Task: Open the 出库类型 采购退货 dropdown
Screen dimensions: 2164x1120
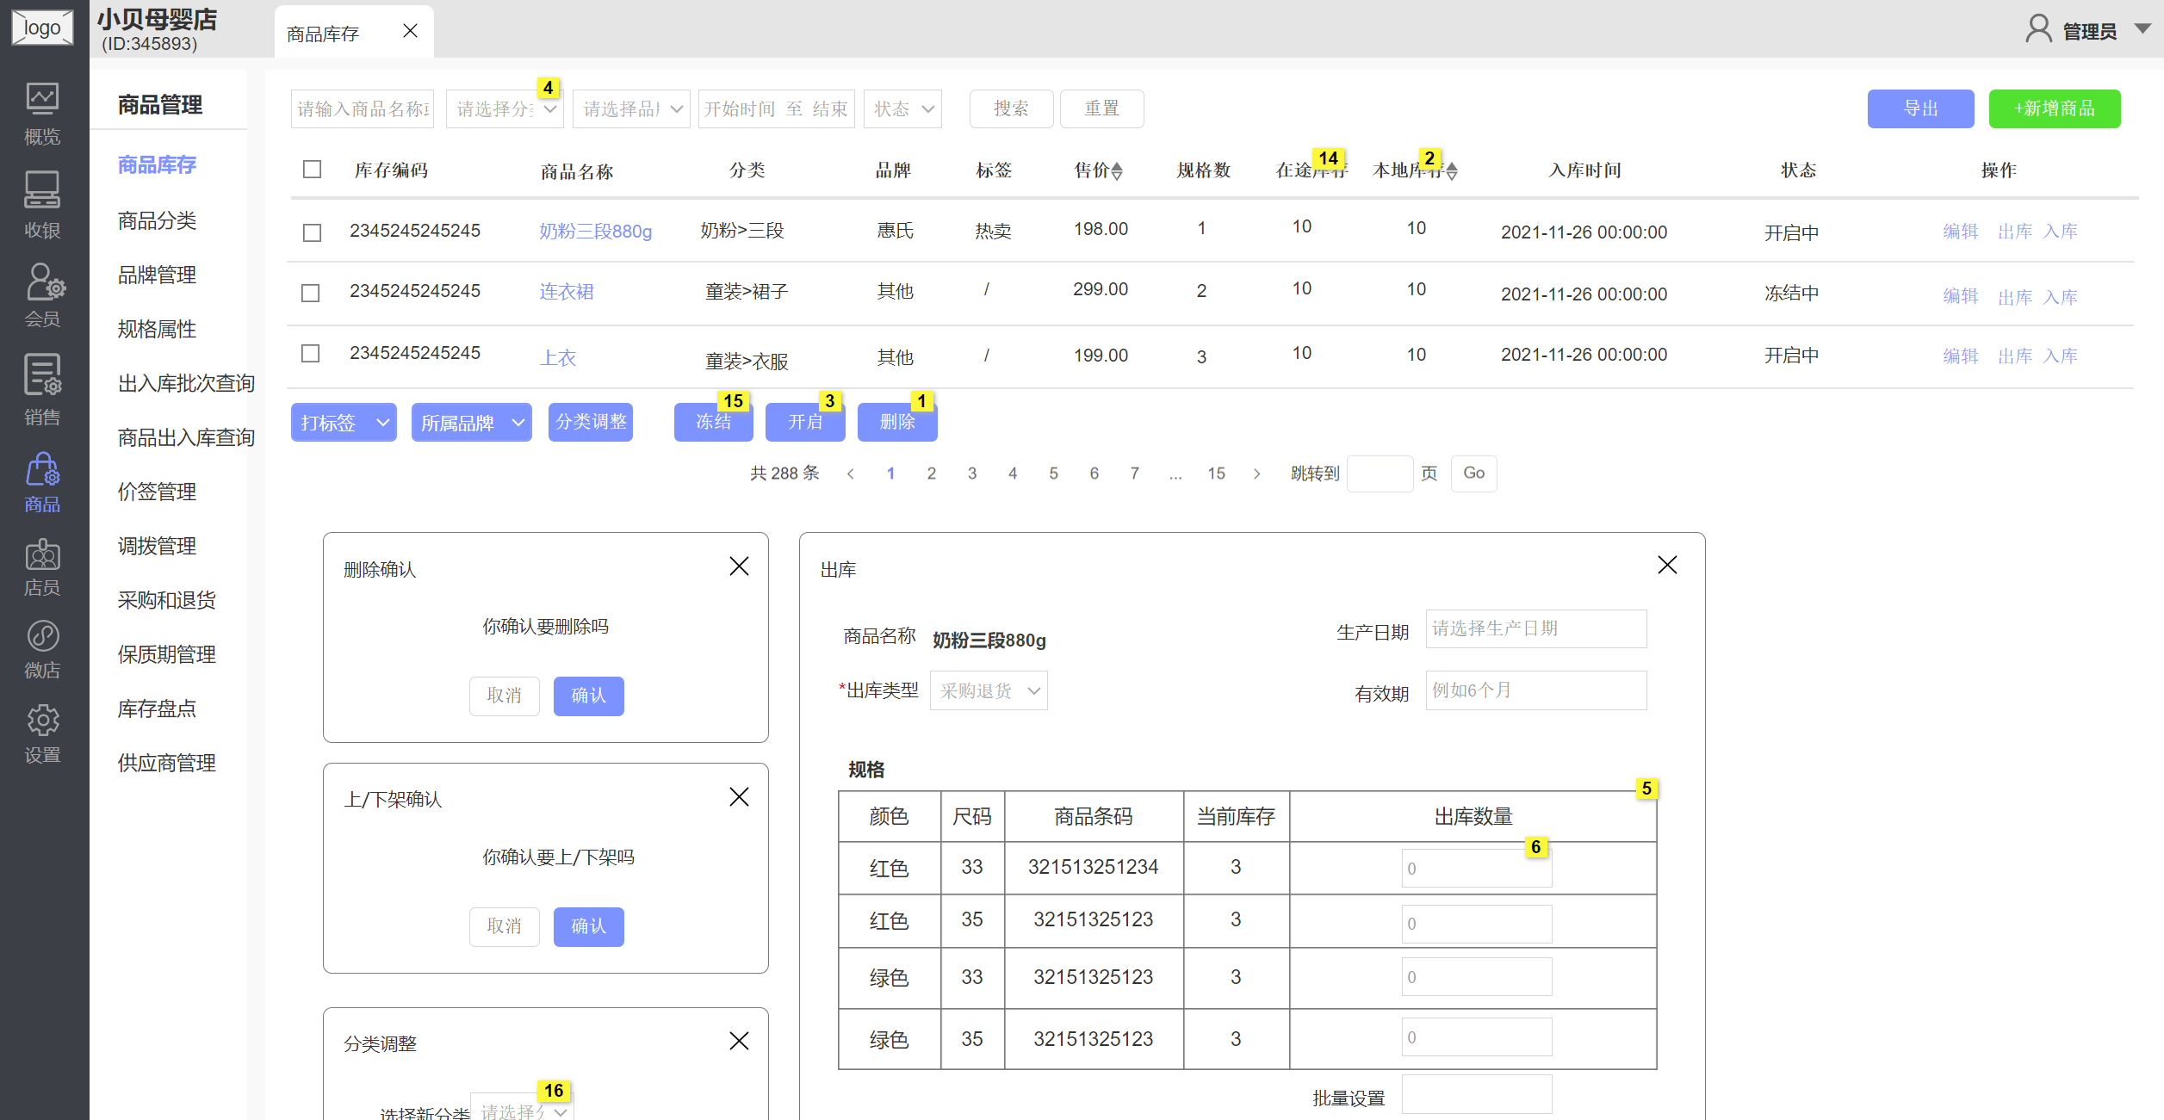Action: click(x=989, y=690)
